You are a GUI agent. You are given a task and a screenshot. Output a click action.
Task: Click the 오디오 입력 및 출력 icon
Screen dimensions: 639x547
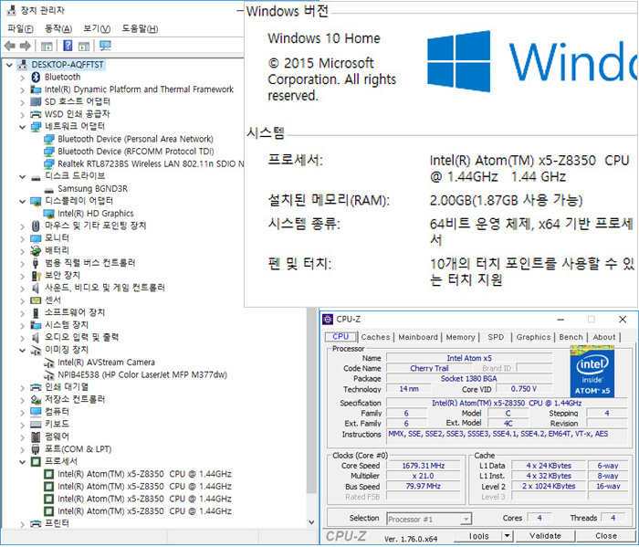[x=36, y=338]
